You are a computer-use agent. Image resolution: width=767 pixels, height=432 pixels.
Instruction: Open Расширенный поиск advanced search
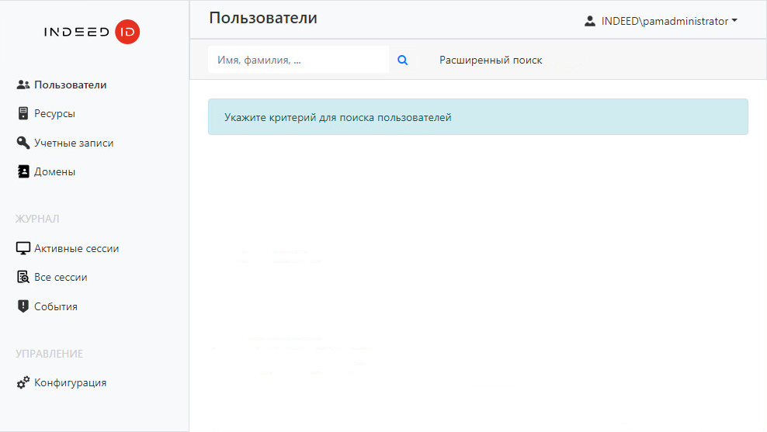click(491, 60)
